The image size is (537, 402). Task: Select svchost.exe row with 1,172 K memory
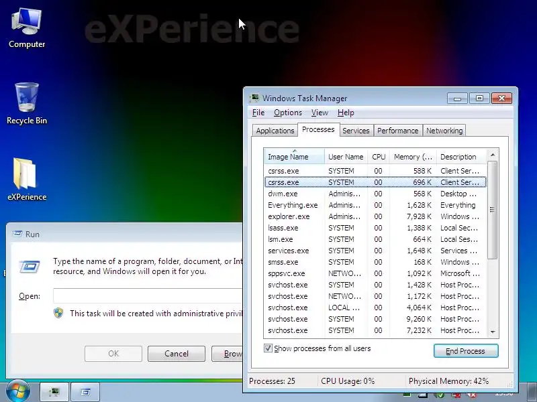[375, 296]
